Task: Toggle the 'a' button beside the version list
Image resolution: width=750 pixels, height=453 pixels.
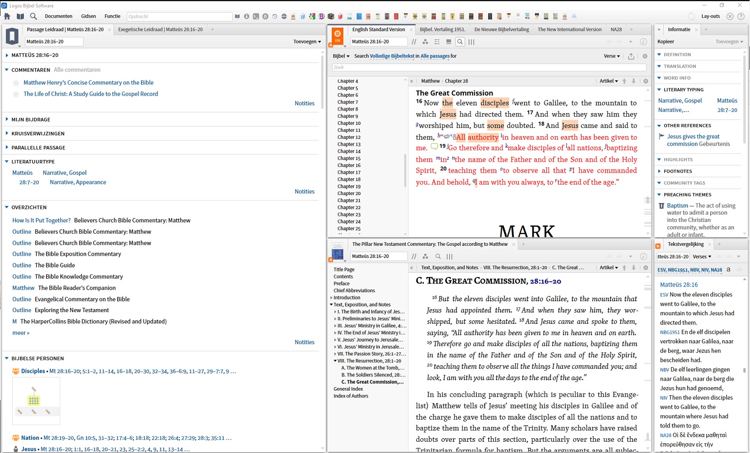Action: [x=728, y=270]
